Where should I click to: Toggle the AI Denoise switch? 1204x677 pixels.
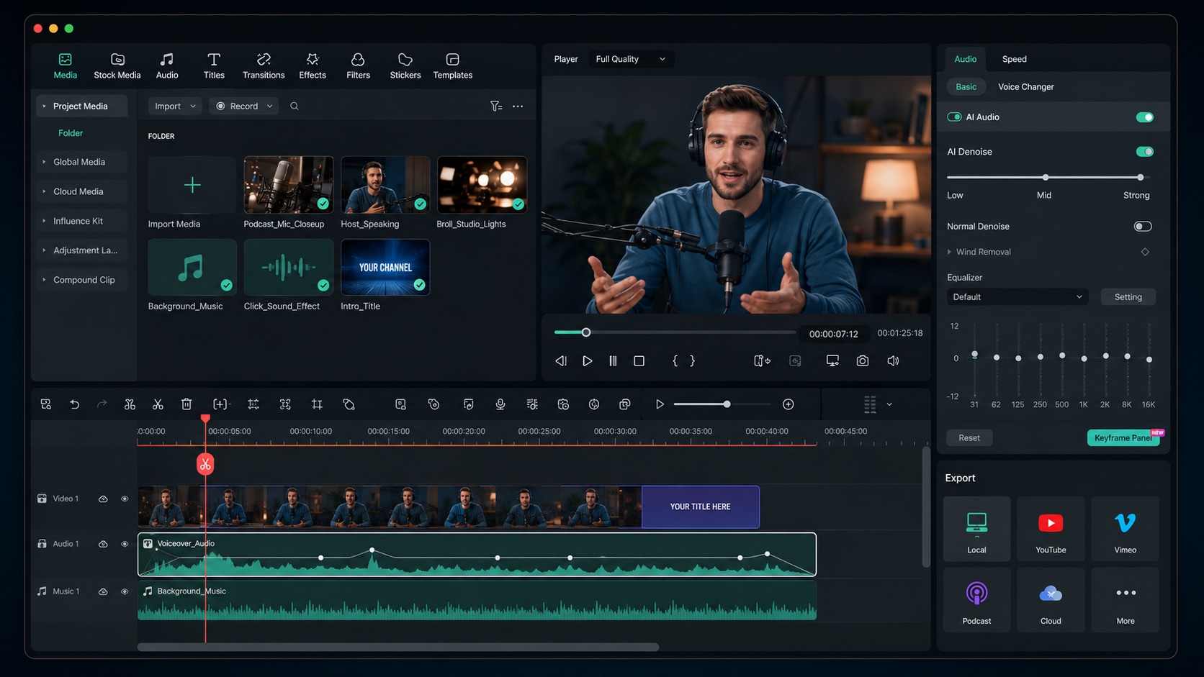coord(1144,152)
